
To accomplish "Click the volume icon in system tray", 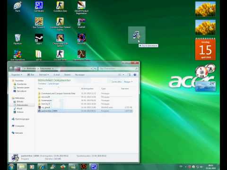I will click(x=201, y=167).
